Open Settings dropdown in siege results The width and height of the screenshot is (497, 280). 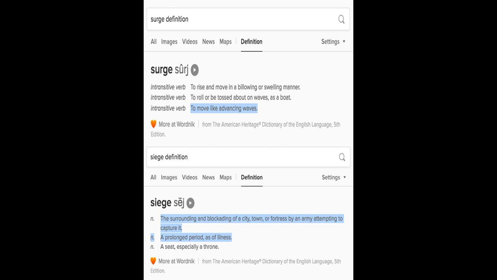click(334, 177)
